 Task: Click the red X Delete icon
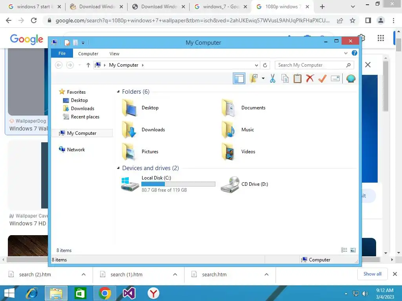tap(310, 78)
